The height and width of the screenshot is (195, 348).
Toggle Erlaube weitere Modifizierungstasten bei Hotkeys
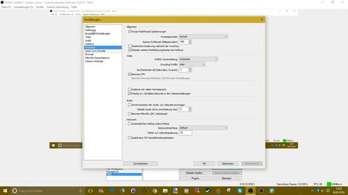tap(130, 50)
